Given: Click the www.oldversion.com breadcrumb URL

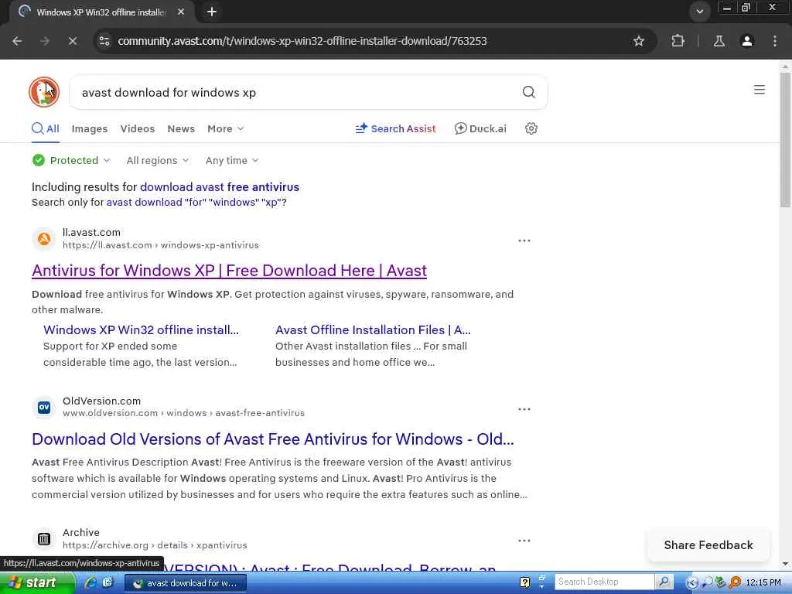Looking at the screenshot, I should coord(183,413).
